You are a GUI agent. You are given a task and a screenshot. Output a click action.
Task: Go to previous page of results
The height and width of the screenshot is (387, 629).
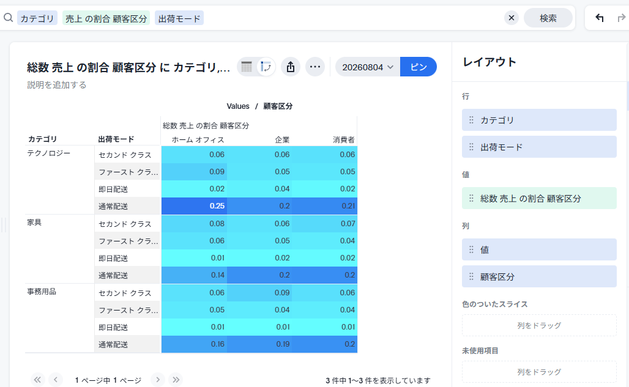[x=56, y=380]
